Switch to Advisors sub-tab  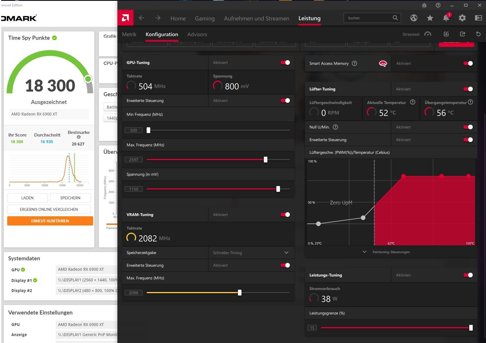point(197,34)
